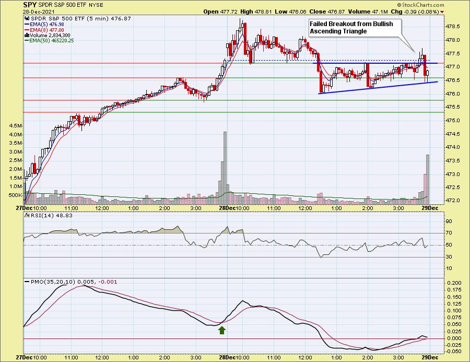The image size is (470, 362).
Task: Click the 70 level on RSI axis
Action: 449,233
